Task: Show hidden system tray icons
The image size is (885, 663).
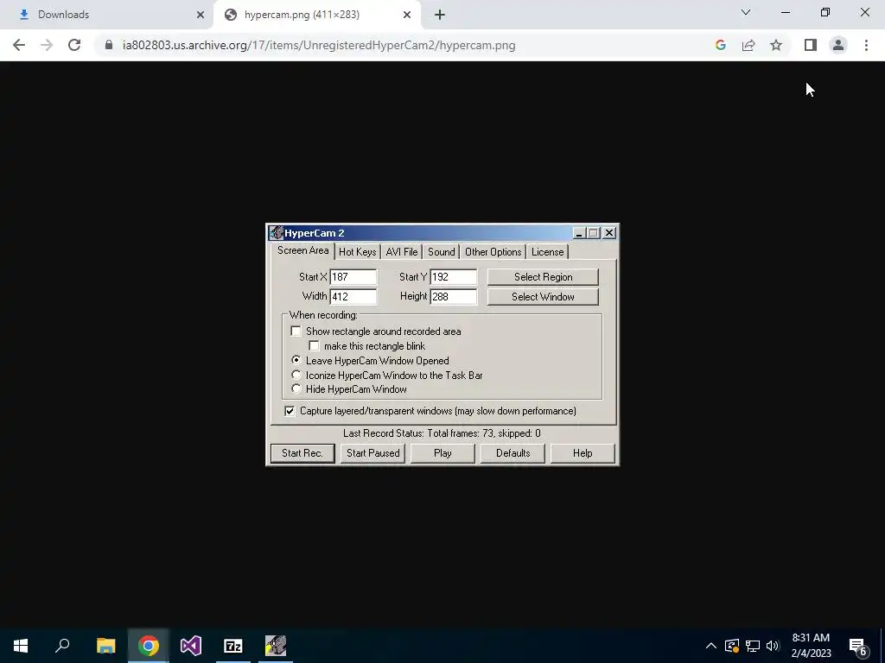Action: click(711, 646)
